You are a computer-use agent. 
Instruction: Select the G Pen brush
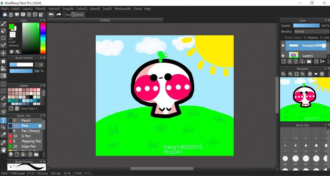[25, 136]
